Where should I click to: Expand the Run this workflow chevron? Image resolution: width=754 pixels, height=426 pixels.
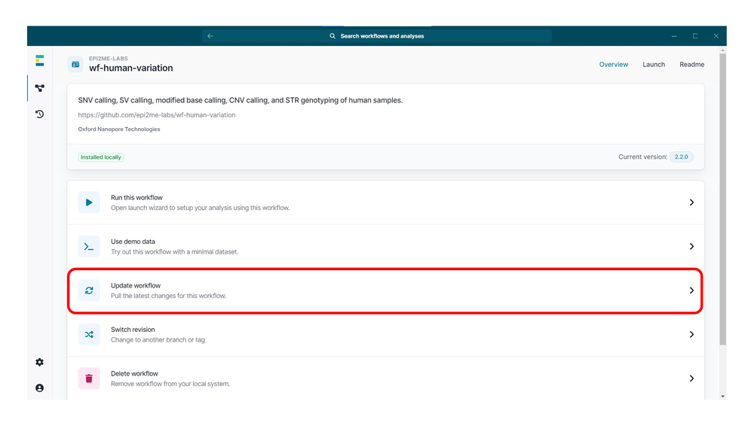point(691,202)
